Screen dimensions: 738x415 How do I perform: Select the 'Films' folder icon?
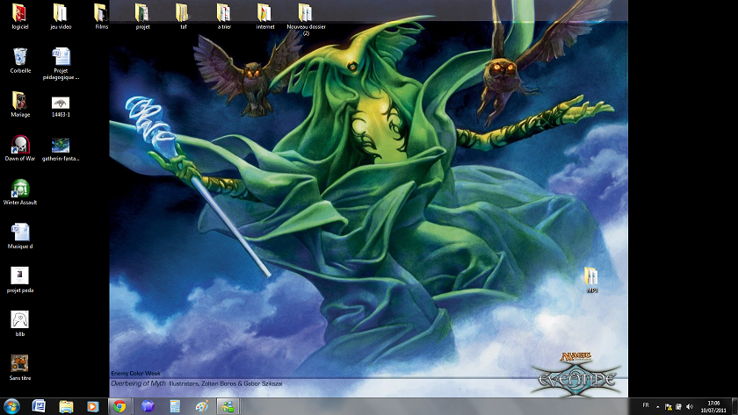[101, 16]
